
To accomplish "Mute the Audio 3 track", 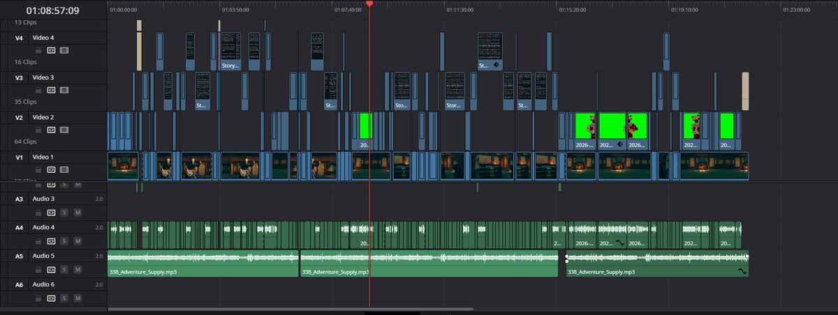I will pos(78,212).
